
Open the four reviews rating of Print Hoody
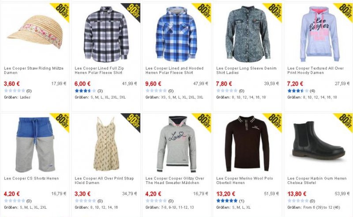coord(301,91)
